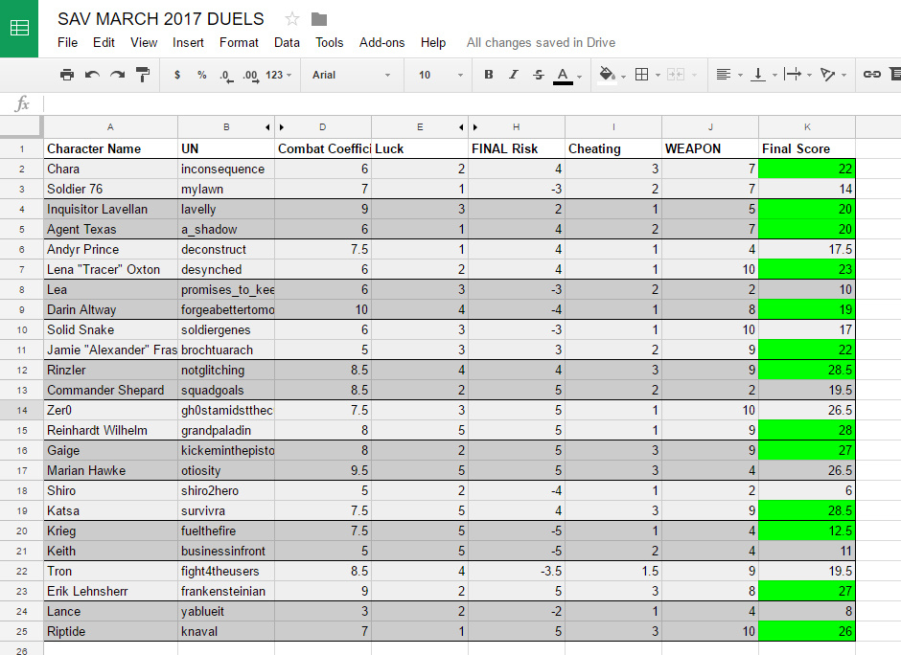Viewport: 901px width, 655px height.
Task: Select the 'Character Name' header cell
Action: tap(111, 148)
